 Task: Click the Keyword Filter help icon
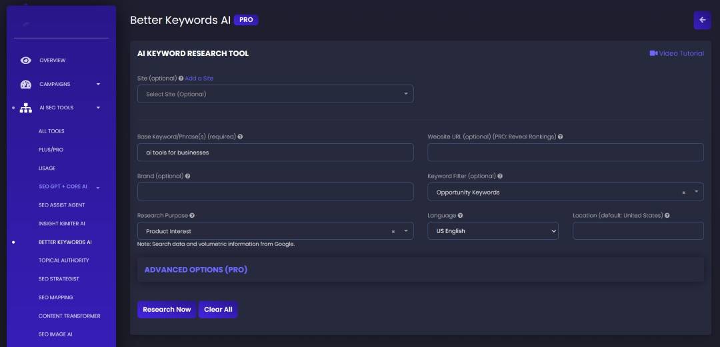[500, 176]
